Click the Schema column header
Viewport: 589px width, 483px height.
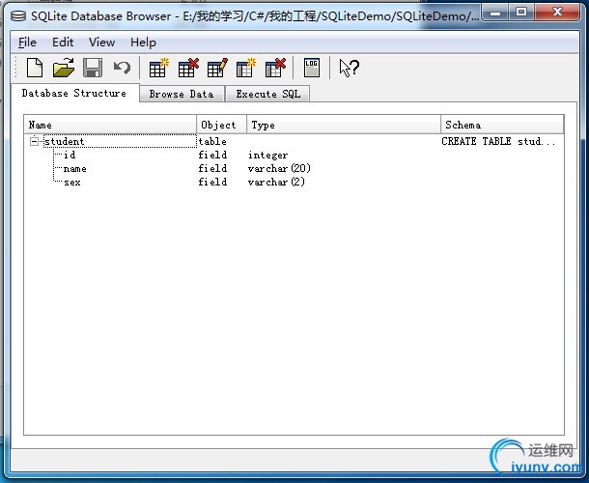502,125
